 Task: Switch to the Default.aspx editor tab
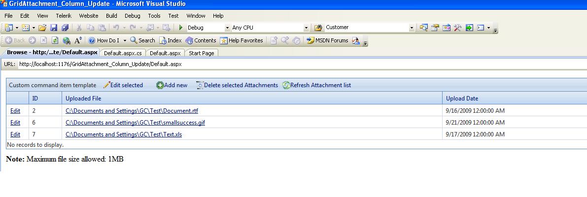tap(165, 53)
